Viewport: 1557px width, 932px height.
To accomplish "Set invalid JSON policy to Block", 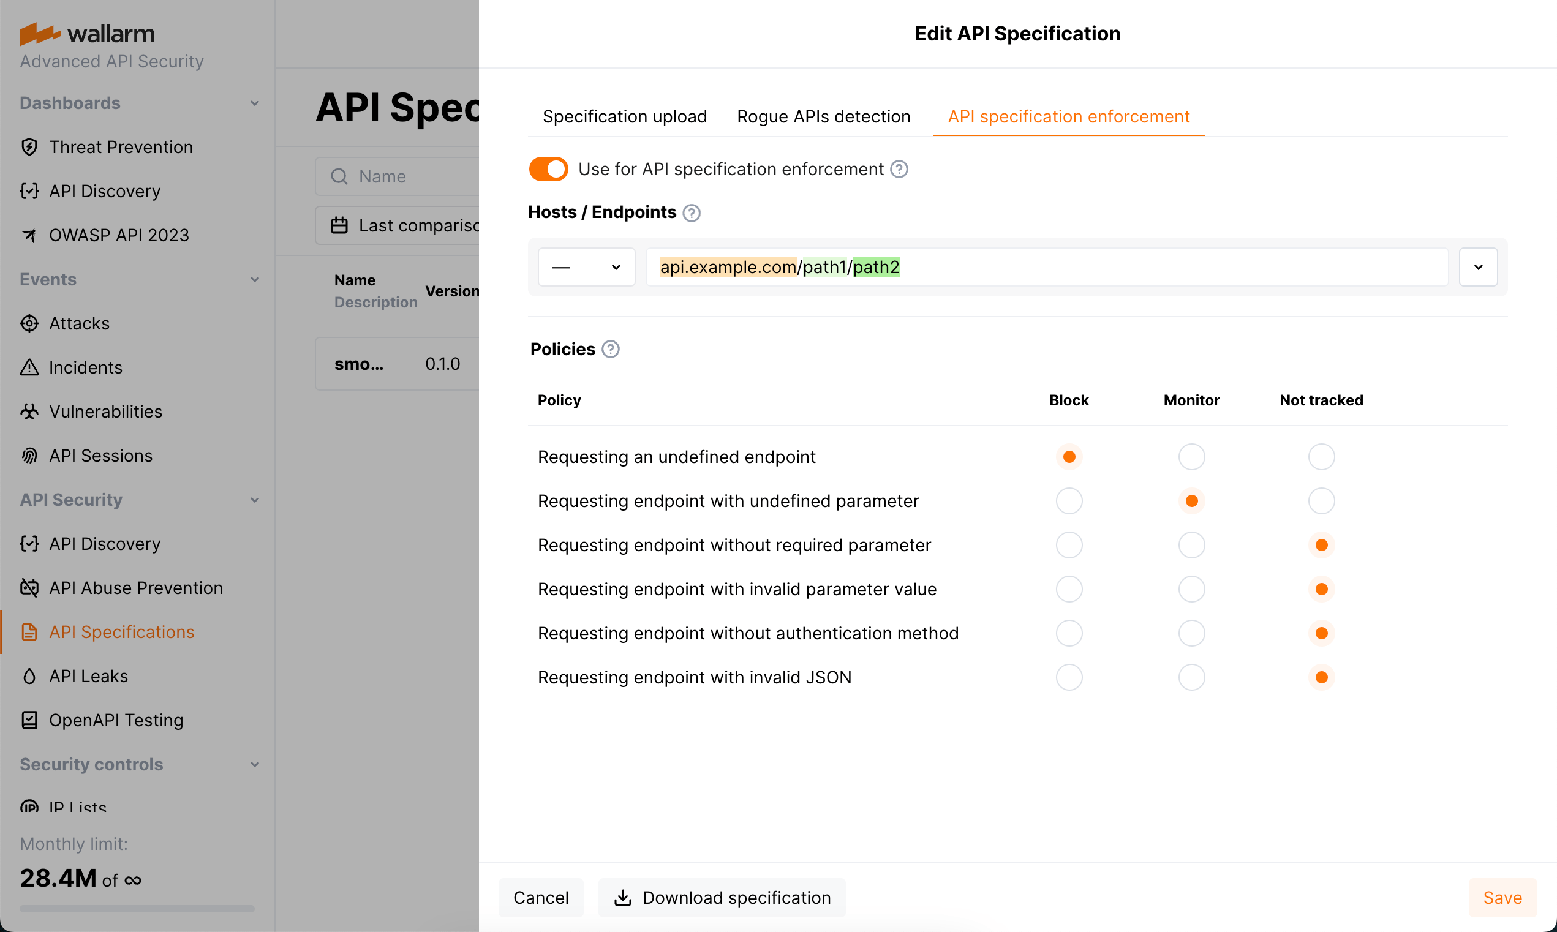I will [x=1068, y=677].
